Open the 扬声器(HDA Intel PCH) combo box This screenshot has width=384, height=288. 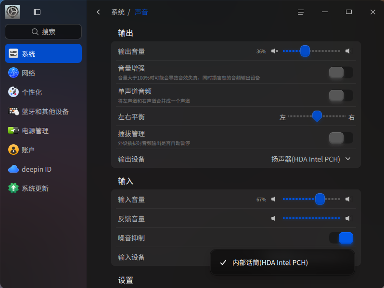[x=311, y=159]
